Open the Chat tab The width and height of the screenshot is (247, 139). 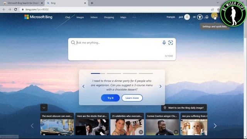tap(68, 17)
